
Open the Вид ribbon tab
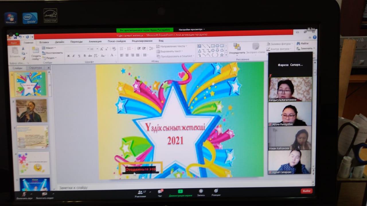click(x=161, y=41)
